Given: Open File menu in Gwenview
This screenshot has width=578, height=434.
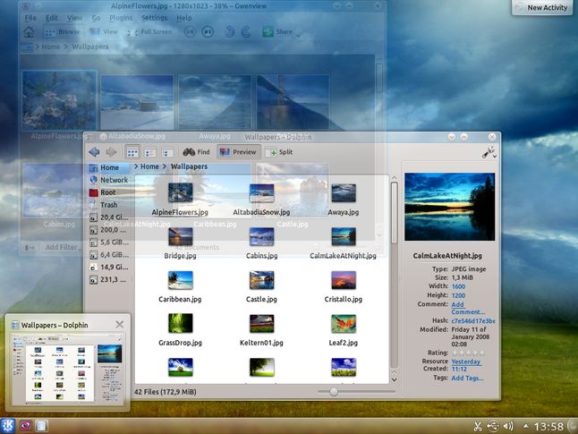Looking at the screenshot, I should point(30,18).
